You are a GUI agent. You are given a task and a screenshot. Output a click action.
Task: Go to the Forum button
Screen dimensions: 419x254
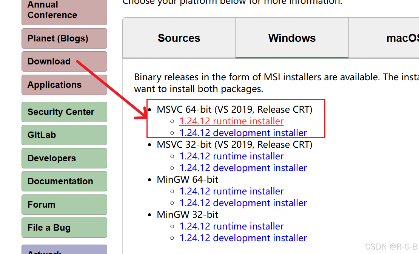pyautogui.click(x=64, y=205)
